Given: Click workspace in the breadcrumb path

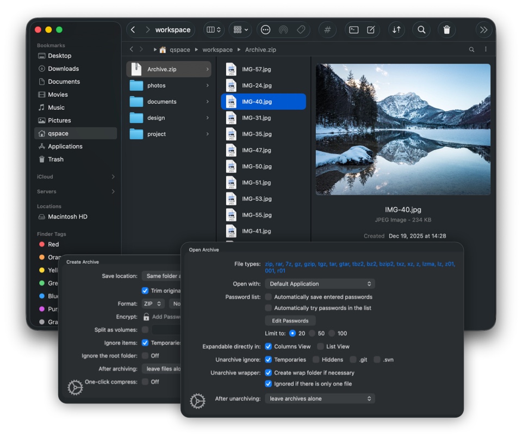Looking at the screenshot, I should [x=217, y=49].
